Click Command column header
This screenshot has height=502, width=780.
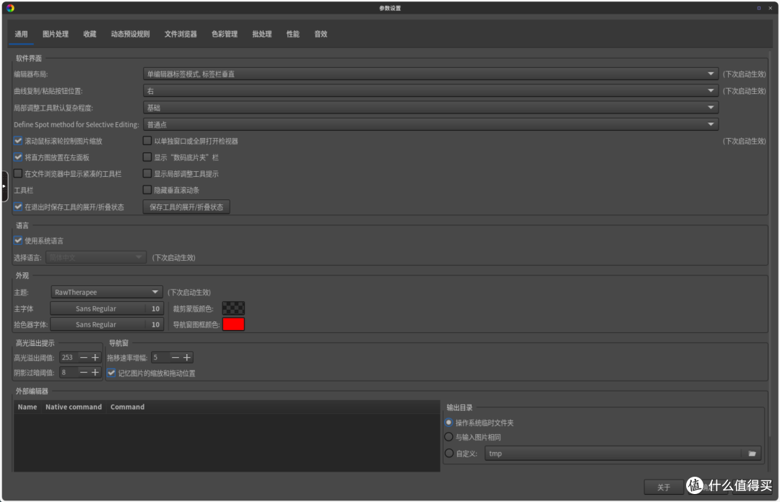pyautogui.click(x=127, y=407)
